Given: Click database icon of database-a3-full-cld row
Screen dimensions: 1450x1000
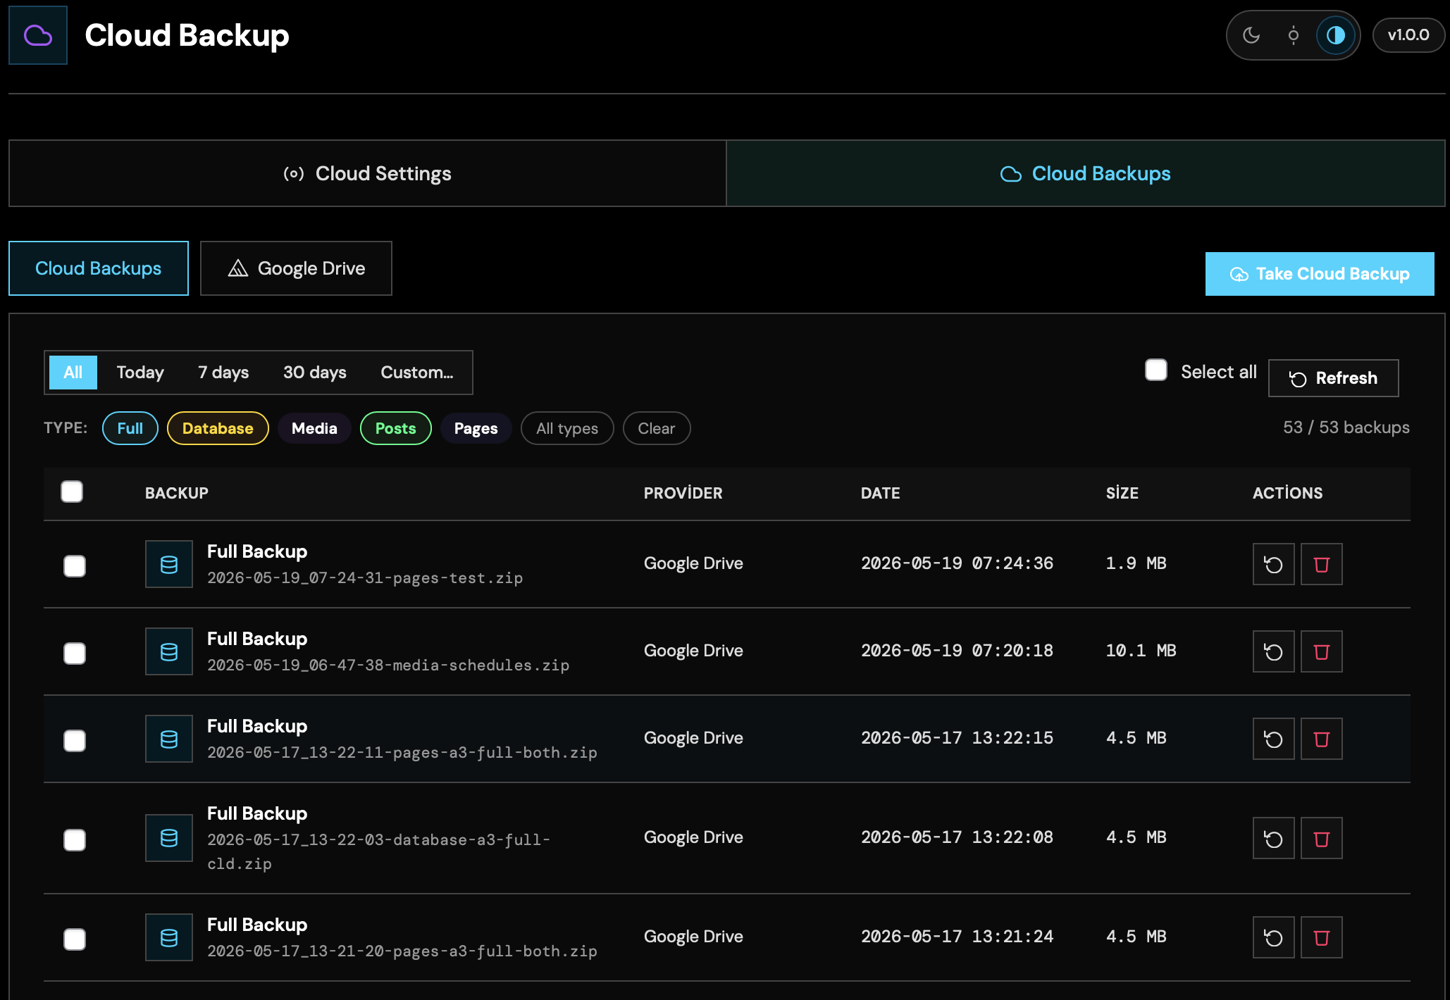Looking at the screenshot, I should pyautogui.click(x=169, y=838).
